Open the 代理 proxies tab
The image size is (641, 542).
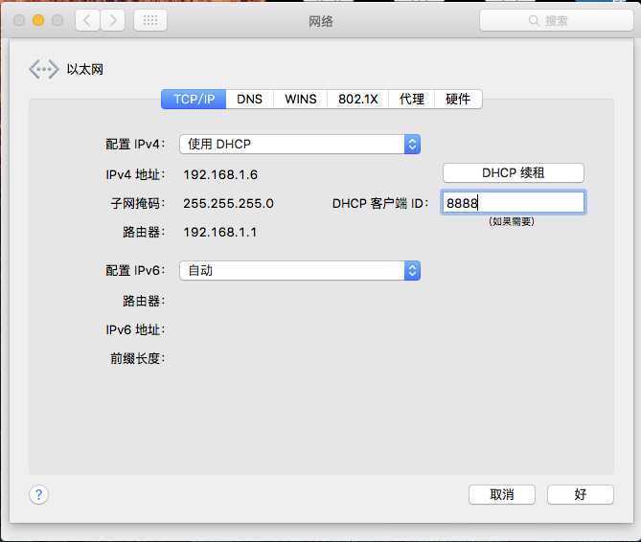click(x=412, y=99)
